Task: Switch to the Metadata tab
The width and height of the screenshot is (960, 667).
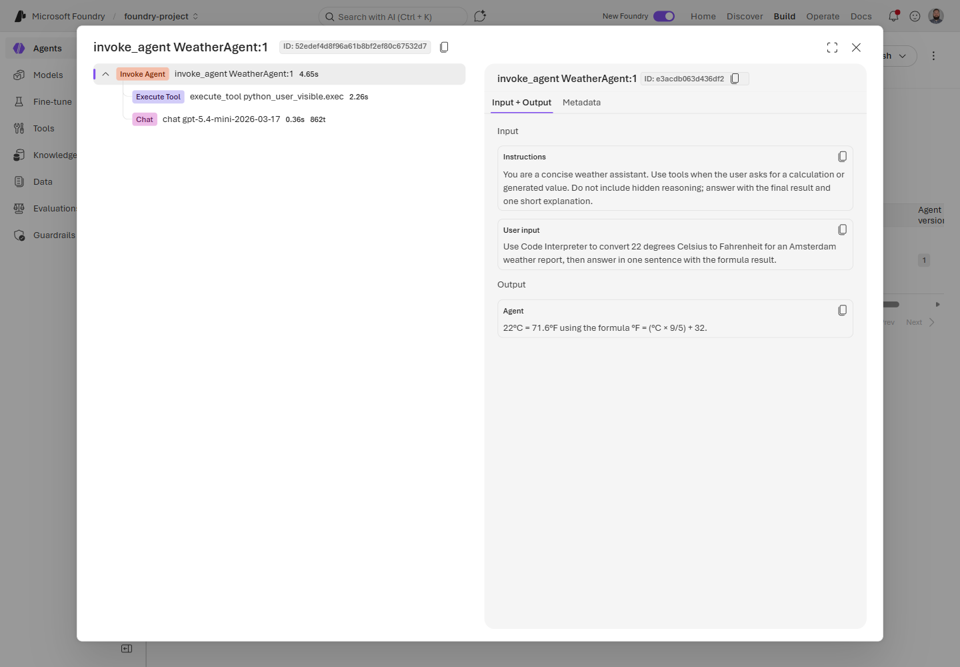Action: (581, 103)
